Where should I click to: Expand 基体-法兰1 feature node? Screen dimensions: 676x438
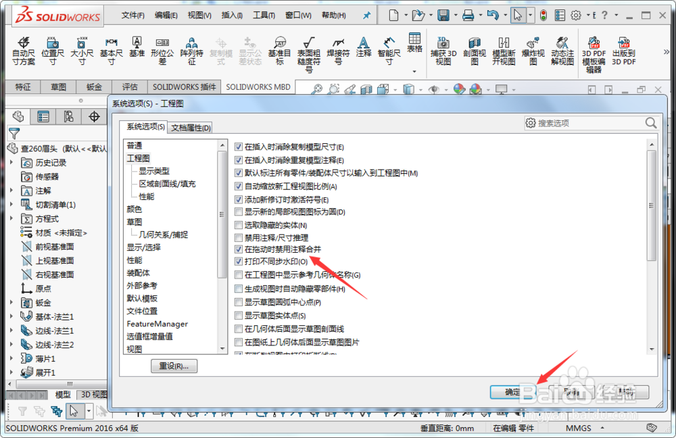coord(11,316)
